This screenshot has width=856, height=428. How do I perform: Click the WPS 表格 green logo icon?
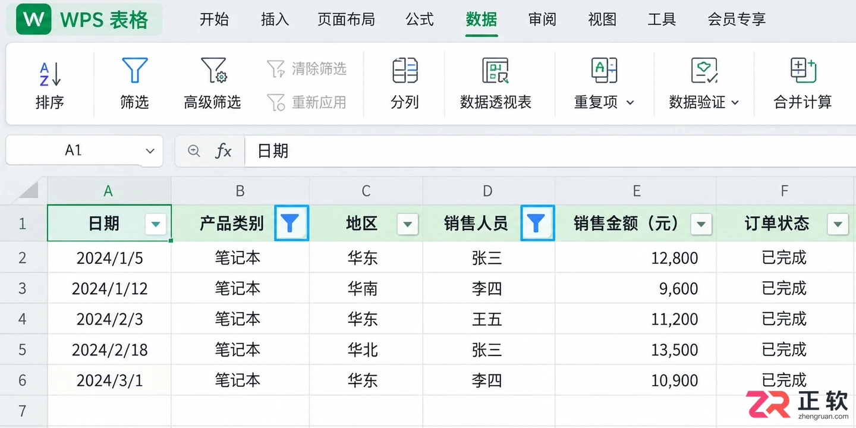pos(33,19)
